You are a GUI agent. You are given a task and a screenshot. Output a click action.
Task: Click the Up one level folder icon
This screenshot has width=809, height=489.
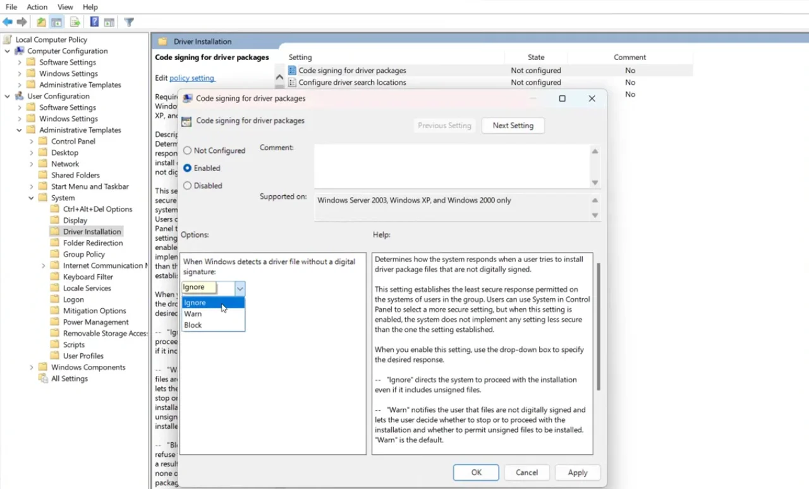point(40,21)
